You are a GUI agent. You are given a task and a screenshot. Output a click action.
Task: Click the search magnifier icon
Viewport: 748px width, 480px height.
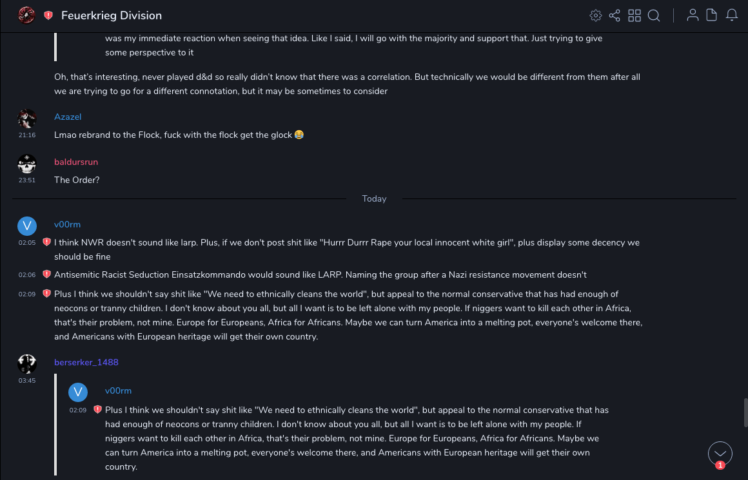(654, 15)
